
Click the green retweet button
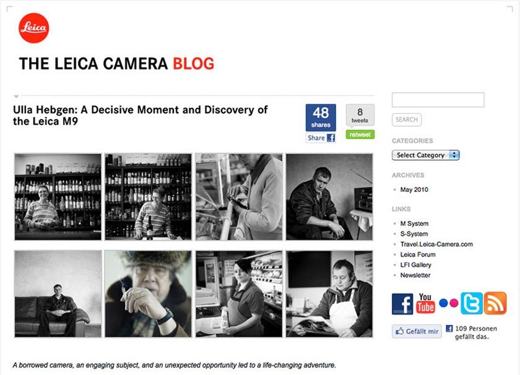coord(360,134)
